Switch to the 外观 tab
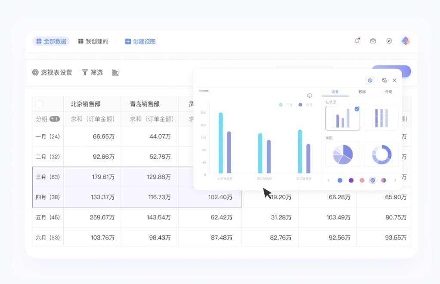The width and height of the screenshot is (440, 284). click(388, 92)
